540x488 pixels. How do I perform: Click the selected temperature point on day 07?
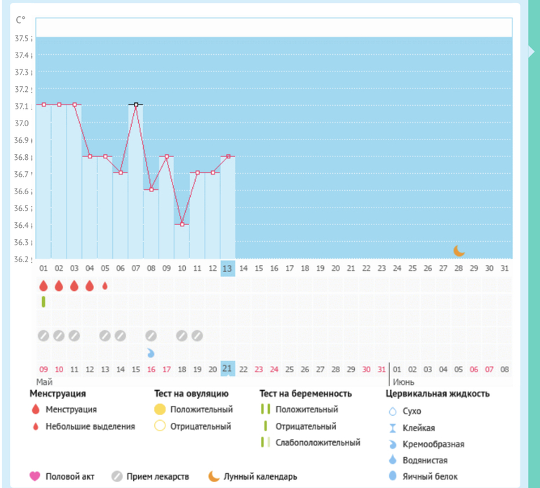136,104
